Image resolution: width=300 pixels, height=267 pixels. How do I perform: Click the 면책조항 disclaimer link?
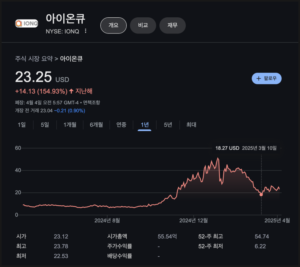pyautogui.click(x=92, y=103)
